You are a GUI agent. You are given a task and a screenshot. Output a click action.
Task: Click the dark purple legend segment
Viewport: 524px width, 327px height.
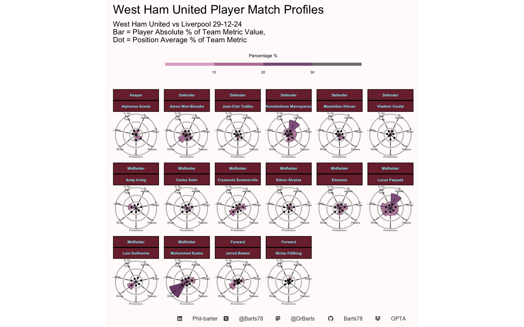tap(288, 64)
